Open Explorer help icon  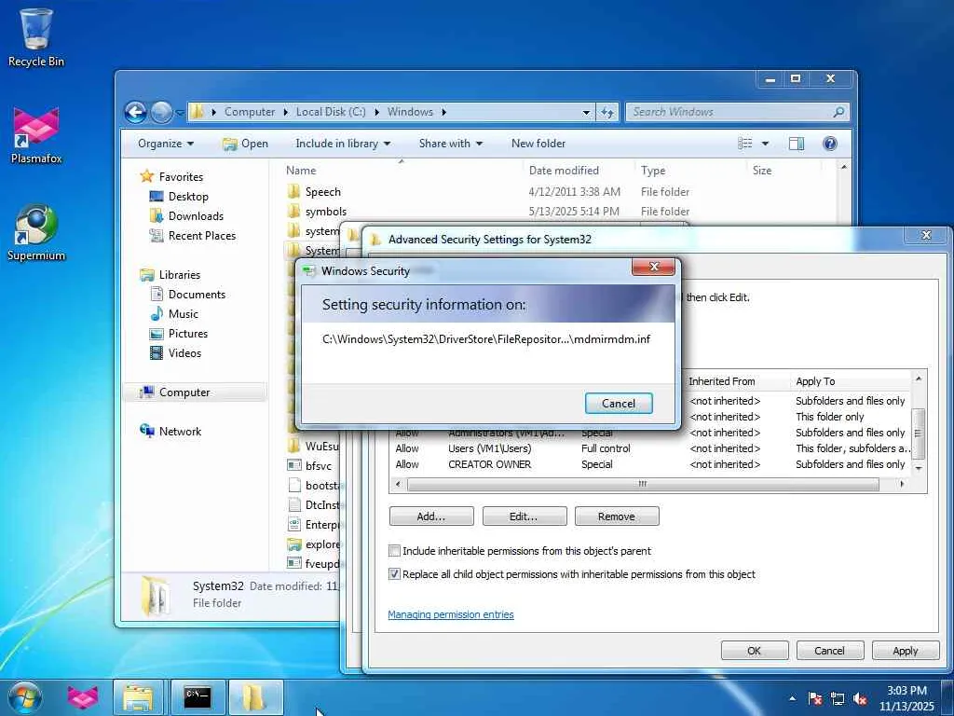point(829,144)
